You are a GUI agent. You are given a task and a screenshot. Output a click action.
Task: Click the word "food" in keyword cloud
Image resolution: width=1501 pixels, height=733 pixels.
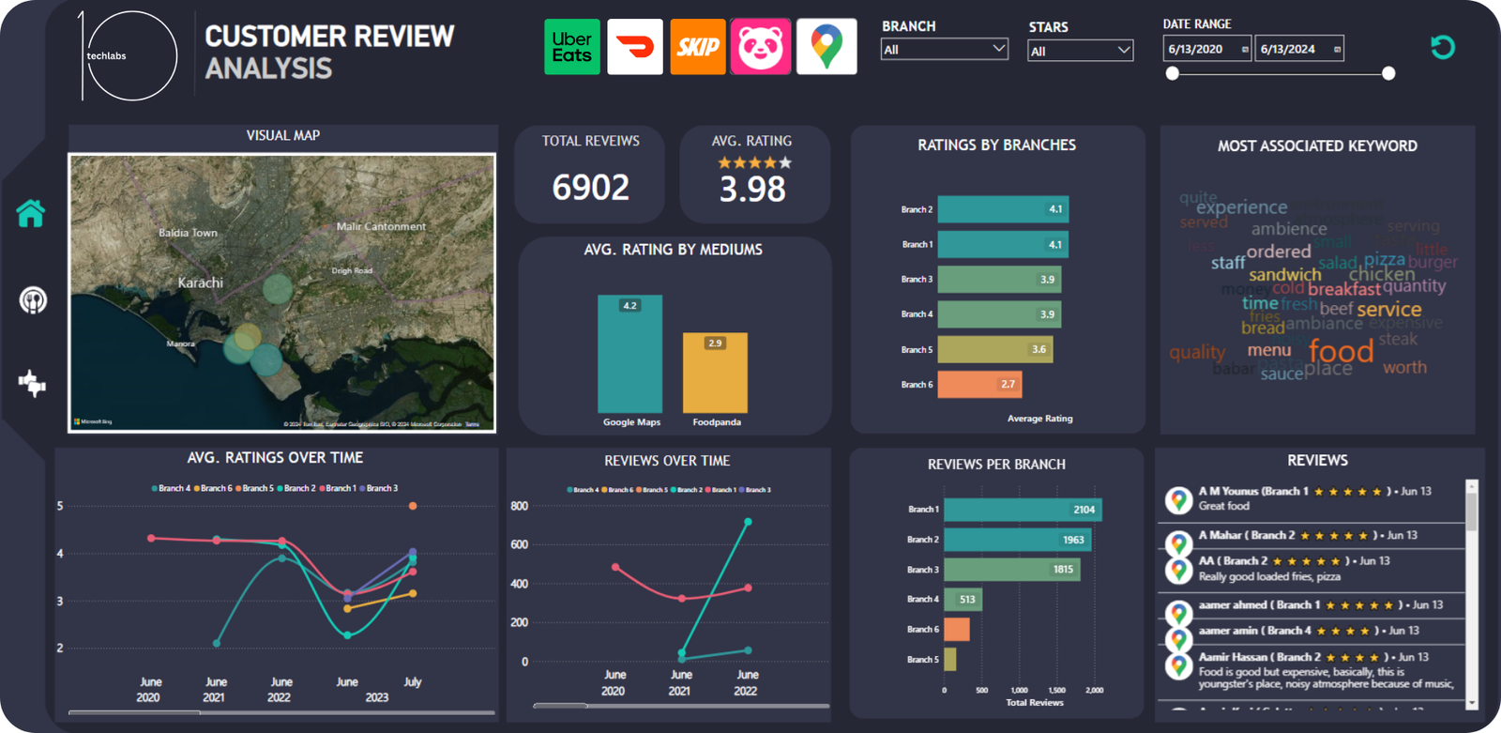1341,351
